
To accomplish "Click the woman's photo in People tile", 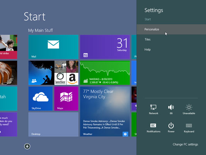I will point(72,67).
